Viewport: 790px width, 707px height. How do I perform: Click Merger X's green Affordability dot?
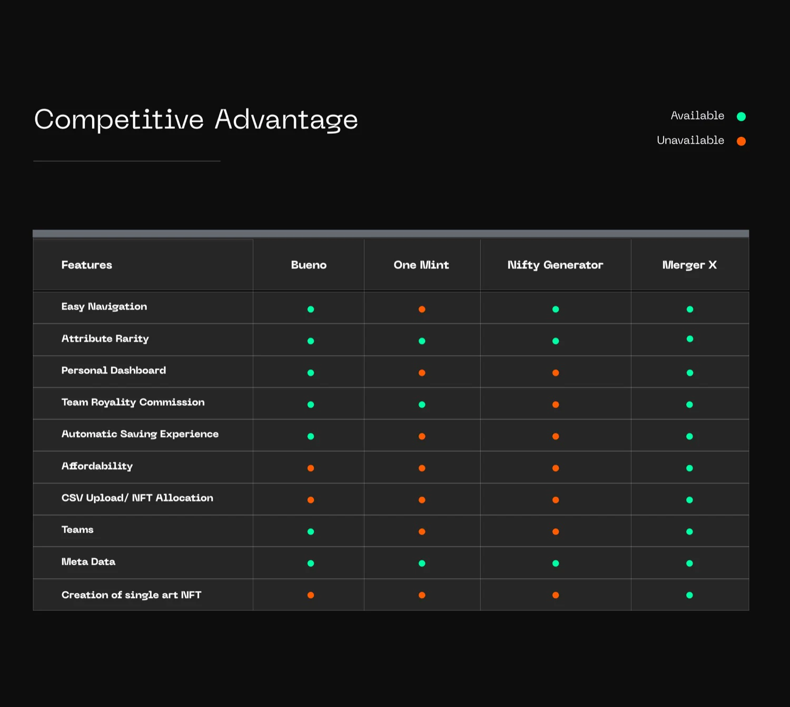(690, 468)
